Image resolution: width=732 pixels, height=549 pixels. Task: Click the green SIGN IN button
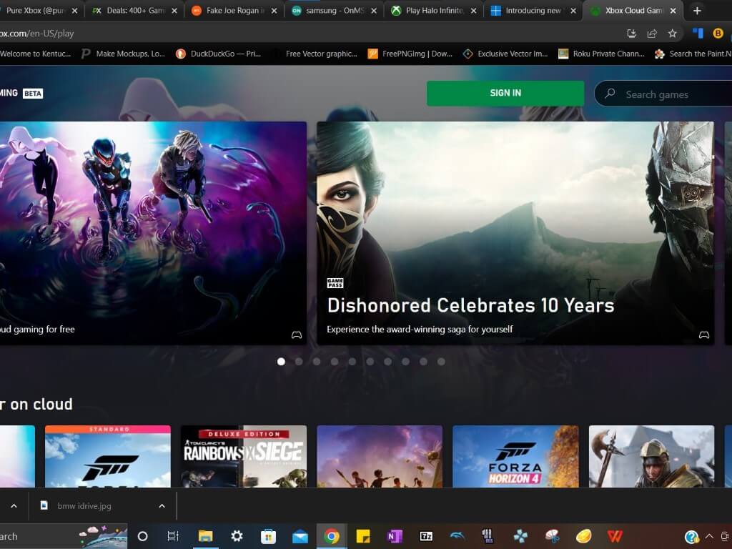click(x=505, y=93)
